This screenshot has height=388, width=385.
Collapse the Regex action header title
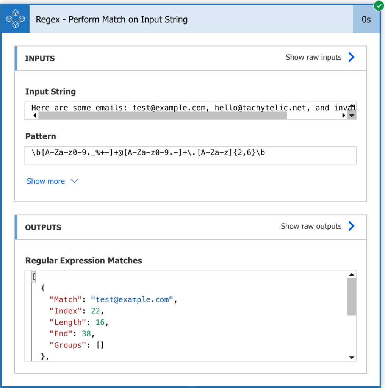tap(111, 20)
